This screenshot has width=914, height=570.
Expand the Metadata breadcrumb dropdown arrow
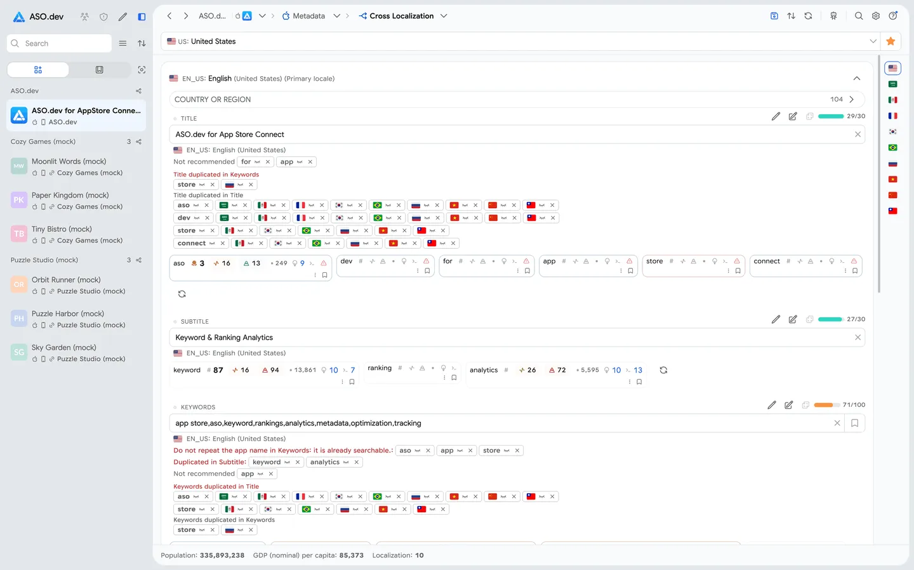click(336, 16)
